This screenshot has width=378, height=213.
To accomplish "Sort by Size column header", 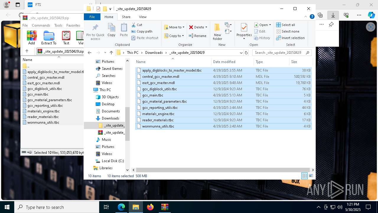I will click(x=301, y=62).
